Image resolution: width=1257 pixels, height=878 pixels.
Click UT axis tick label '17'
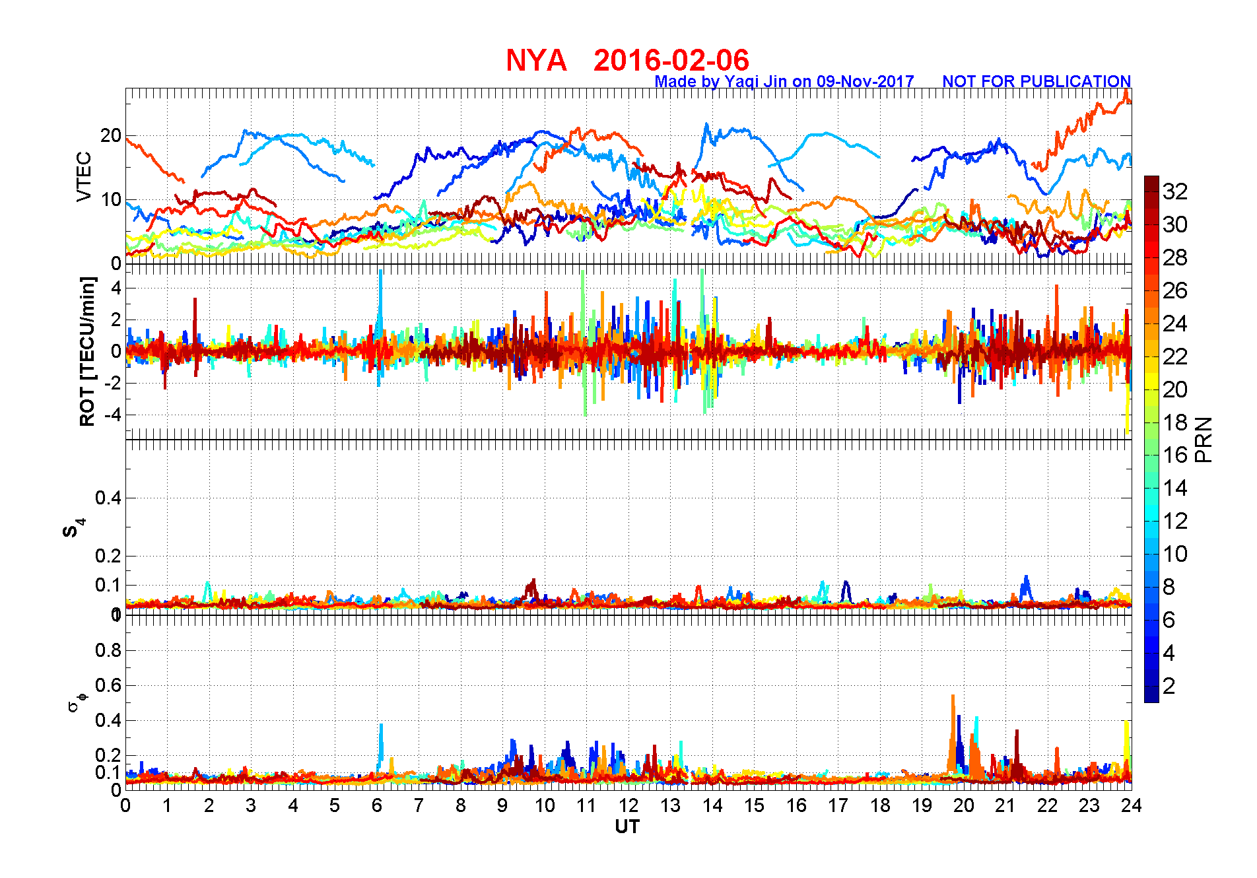click(838, 805)
